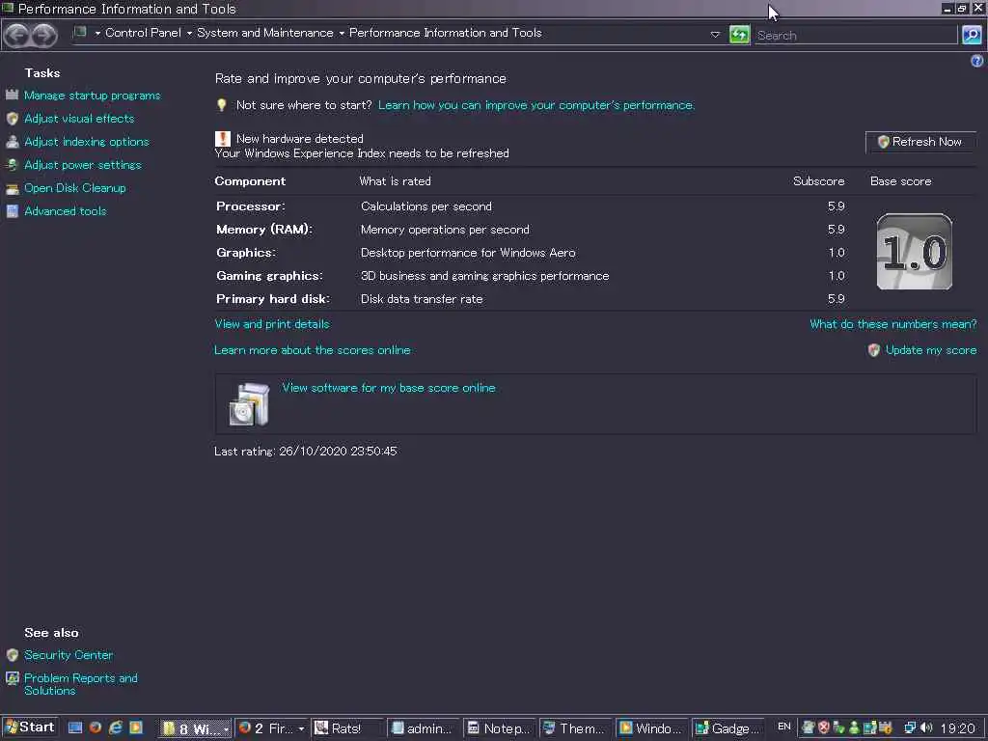
Task: Click System and Maintenance breadcrumb
Action: (265, 33)
